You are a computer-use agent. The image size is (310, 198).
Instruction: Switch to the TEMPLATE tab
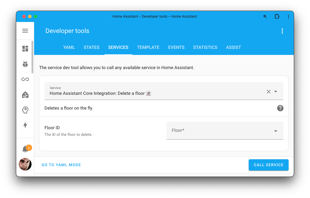(148, 47)
